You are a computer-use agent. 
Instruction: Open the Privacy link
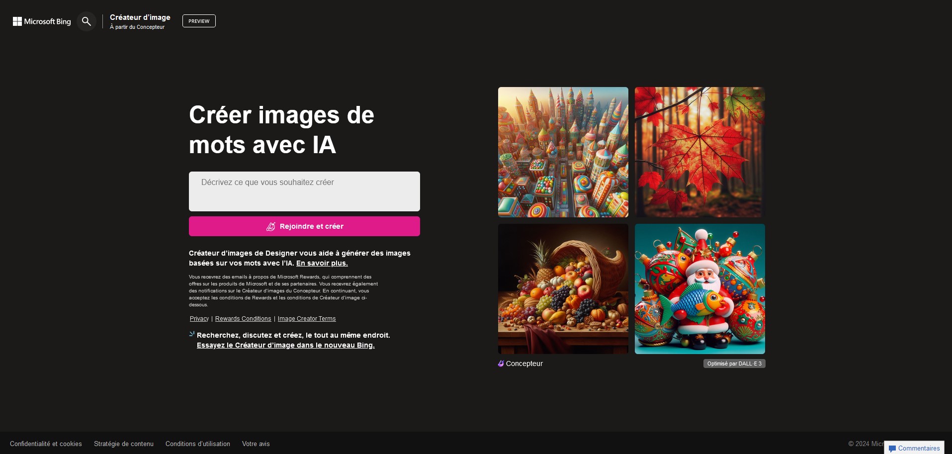[x=199, y=319]
